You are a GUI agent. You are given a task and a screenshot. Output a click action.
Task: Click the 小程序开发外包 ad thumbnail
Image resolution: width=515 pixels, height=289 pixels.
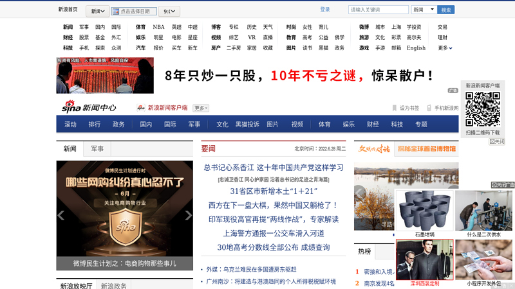point(483,259)
